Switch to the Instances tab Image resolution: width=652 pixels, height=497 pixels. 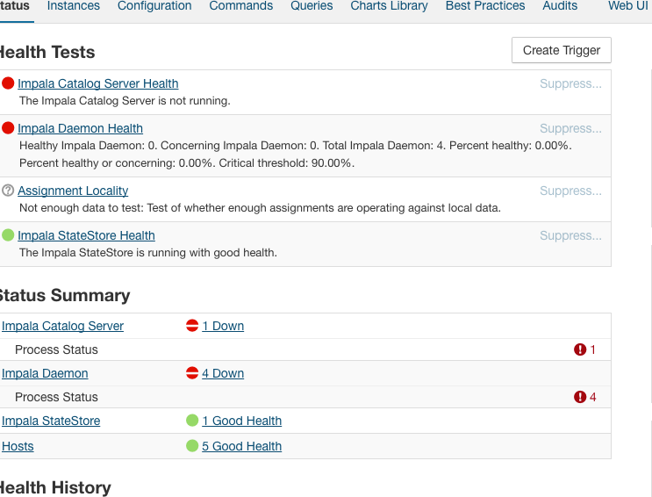tap(74, 6)
